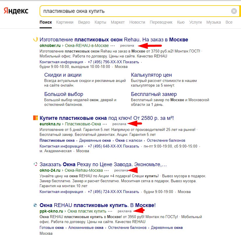
Task: Show the phone +7 (495) 724-XX-XX
Action: [x=113, y=192]
